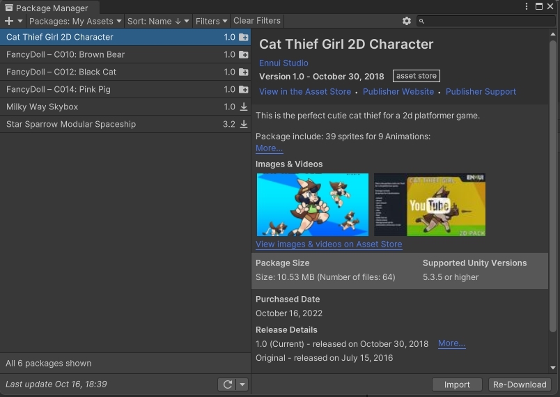The image size is (560, 397).
Task: Open the settings gear icon
Action: (407, 21)
